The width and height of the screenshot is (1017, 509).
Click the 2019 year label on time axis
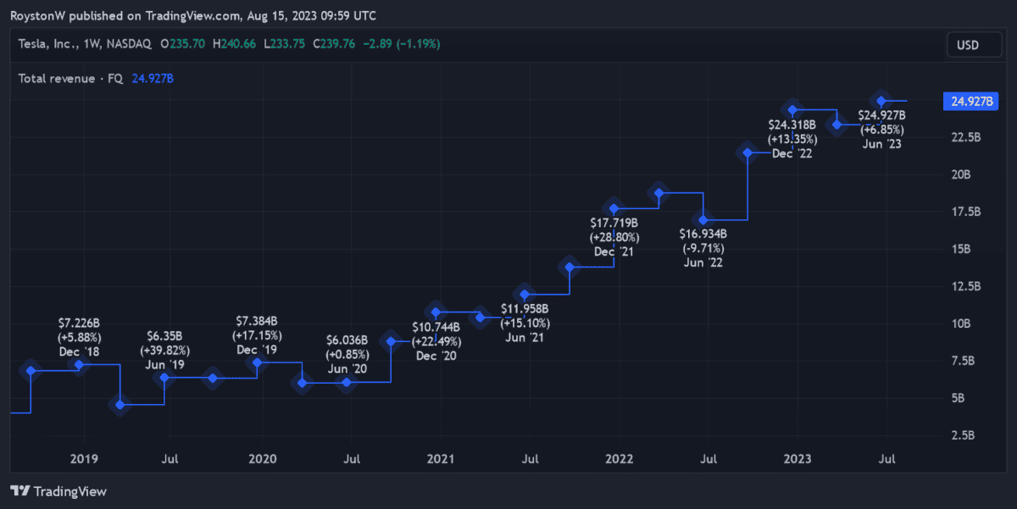click(83, 459)
